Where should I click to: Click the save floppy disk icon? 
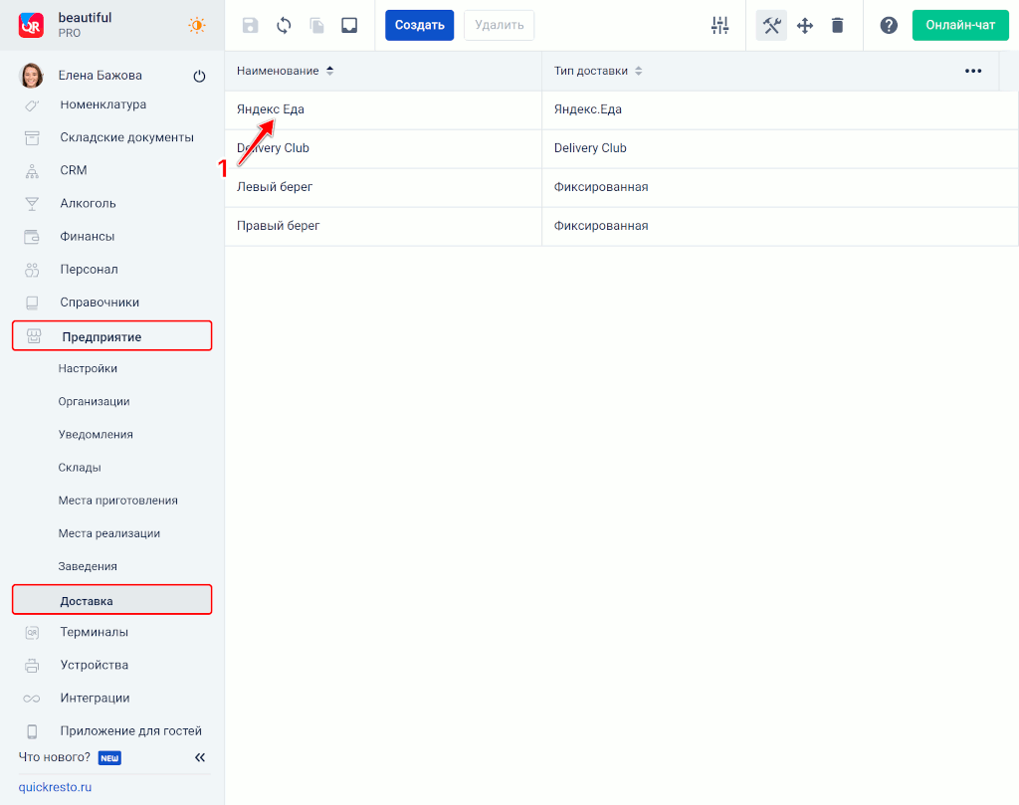click(x=250, y=25)
